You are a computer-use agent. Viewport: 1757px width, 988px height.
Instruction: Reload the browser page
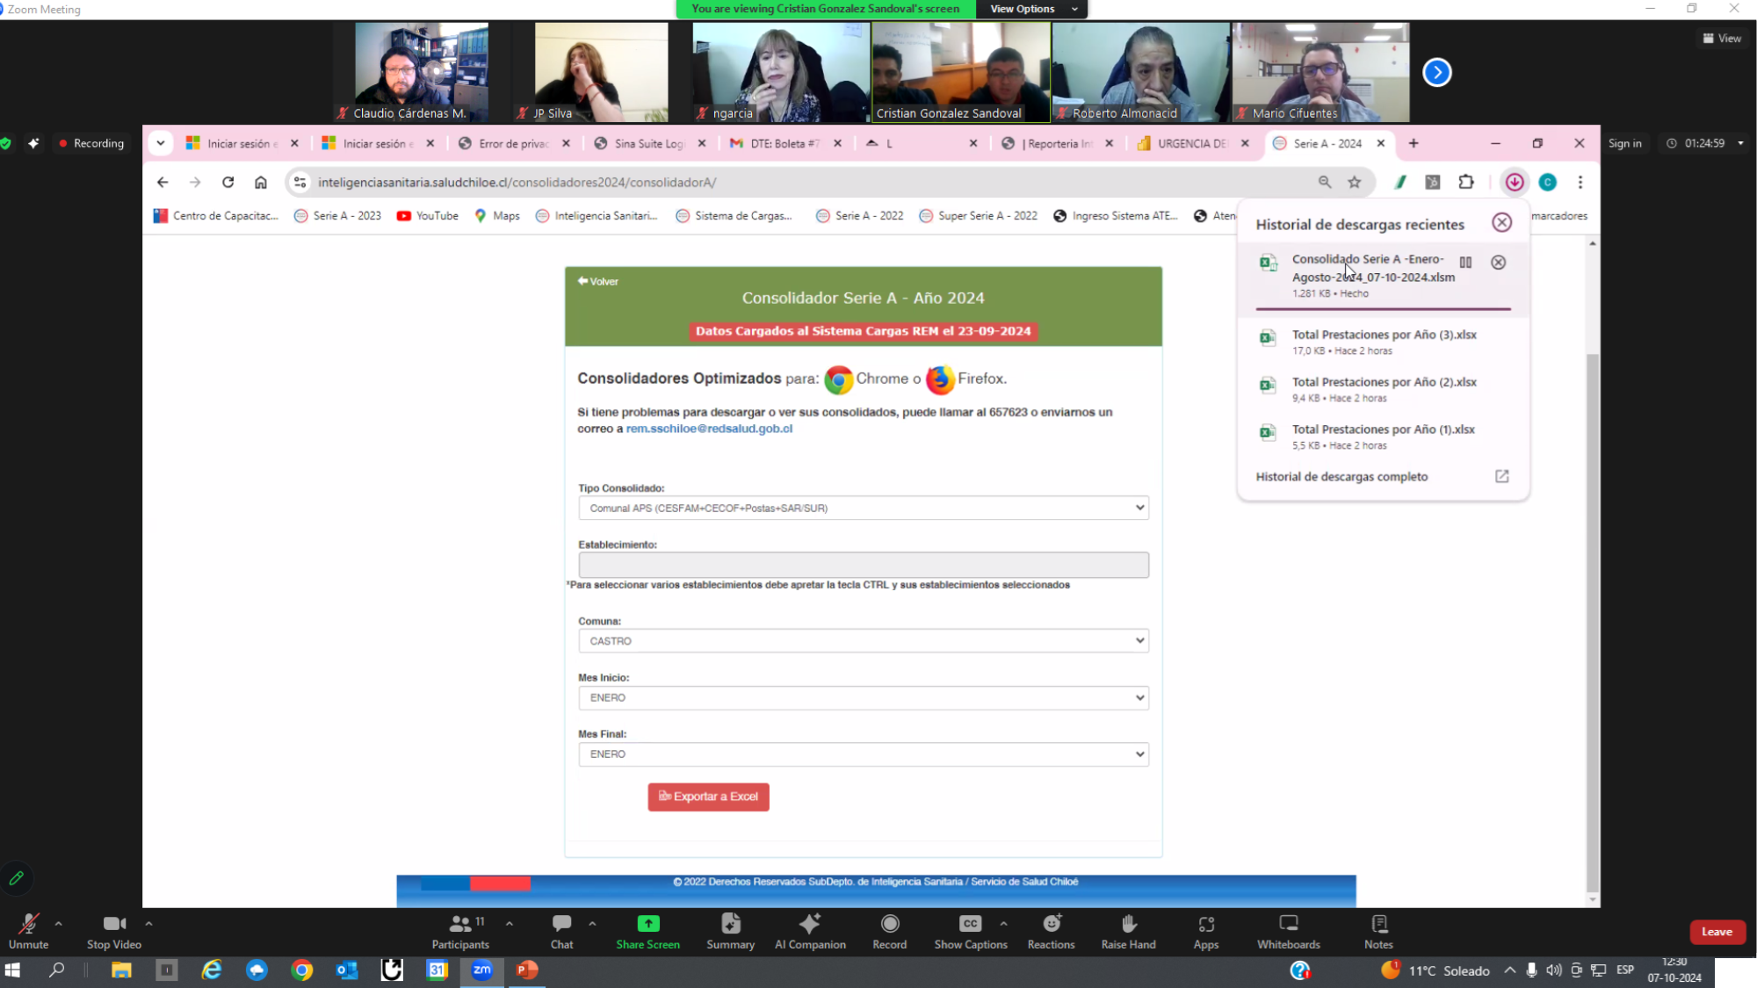(x=228, y=182)
